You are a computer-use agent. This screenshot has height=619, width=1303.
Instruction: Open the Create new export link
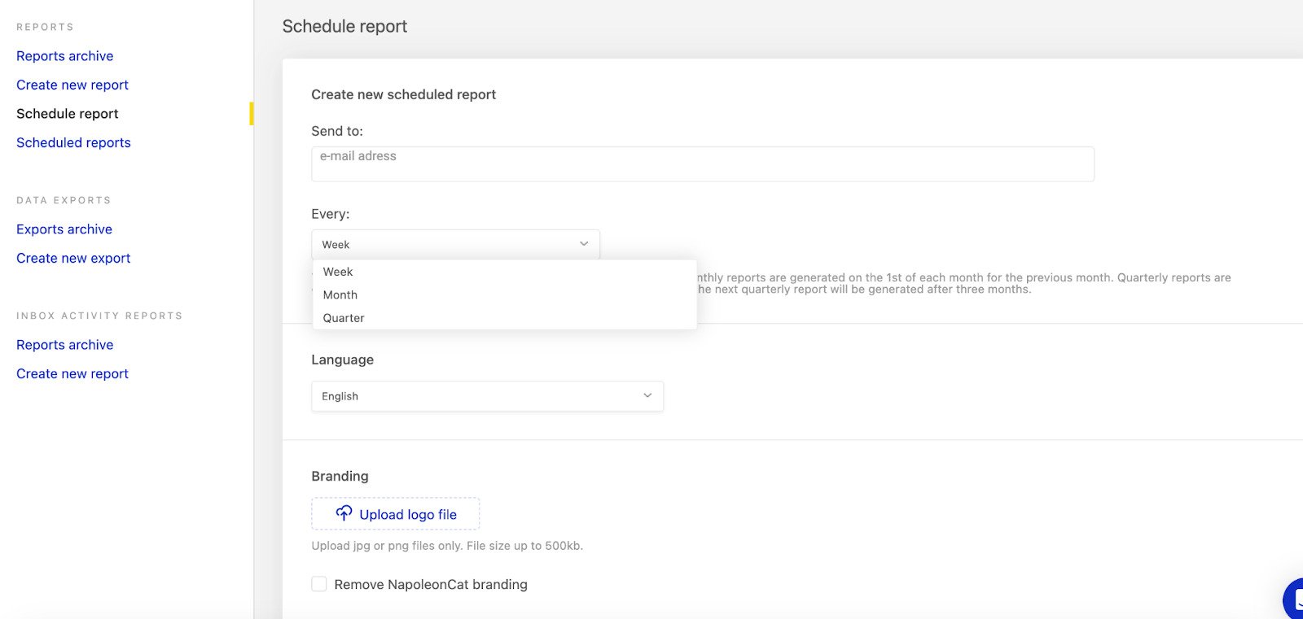click(x=73, y=258)
